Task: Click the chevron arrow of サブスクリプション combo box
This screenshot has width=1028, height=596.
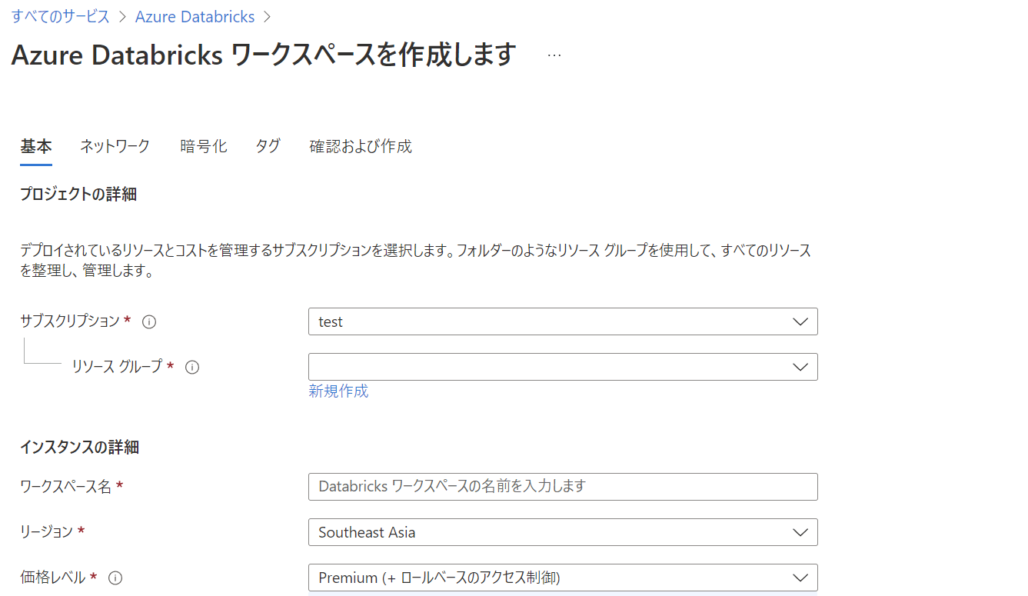Action: 800,321
